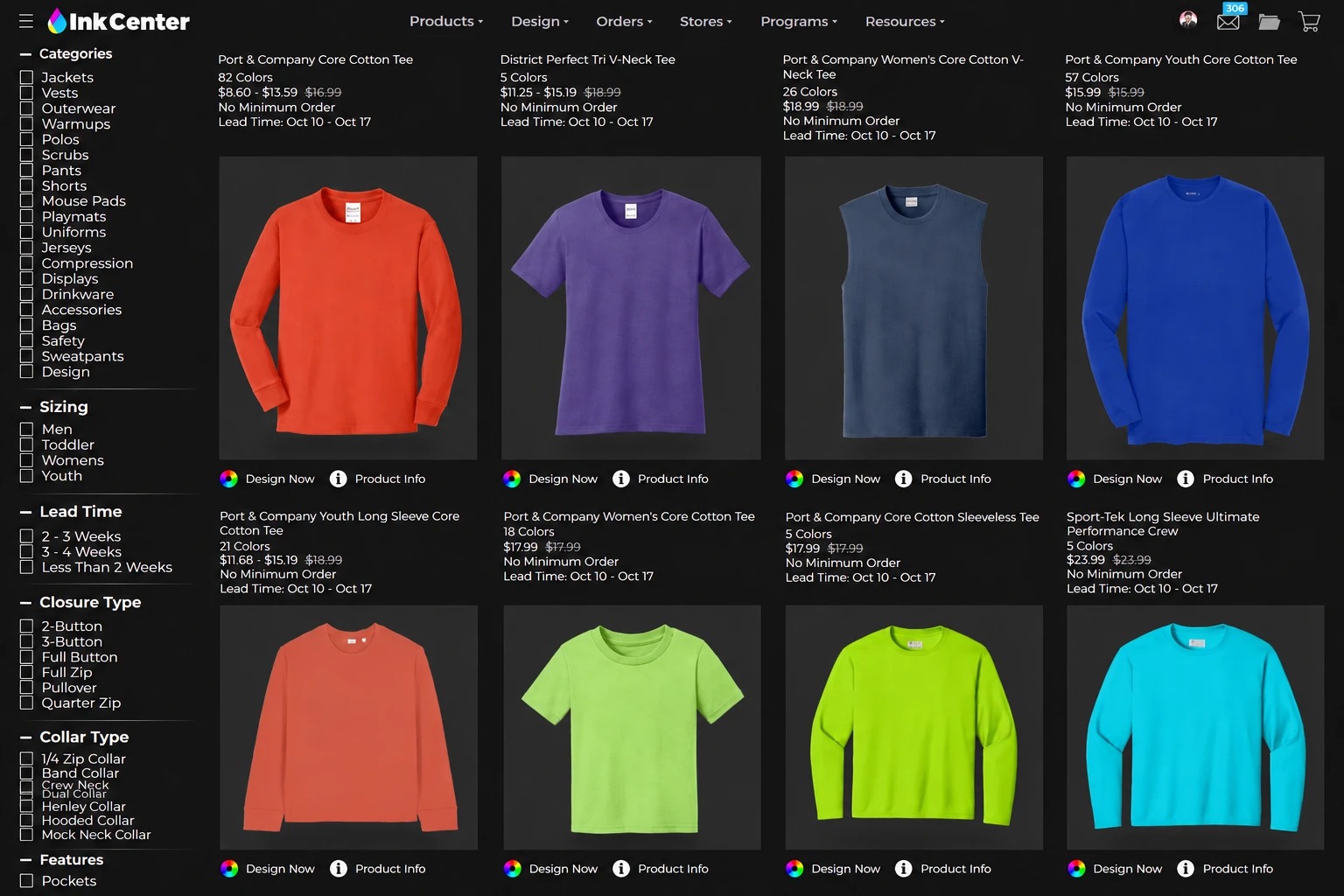Check the Full Zip closure checkbox

click(26, 672)
